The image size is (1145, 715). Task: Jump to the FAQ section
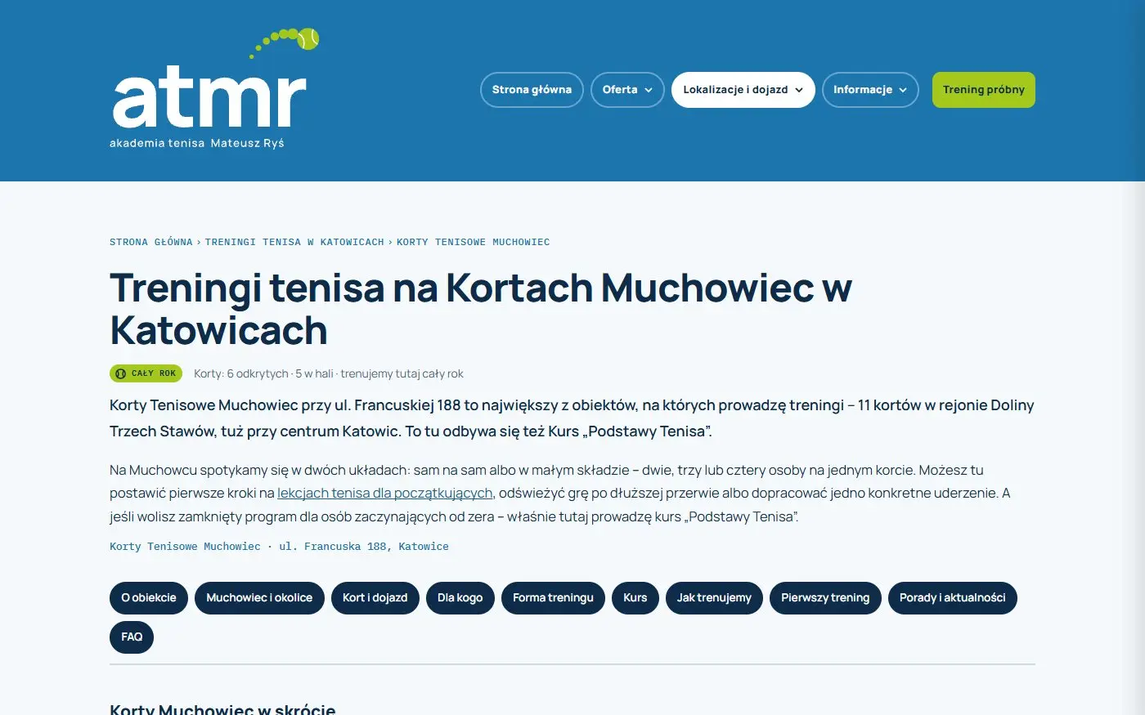pos(132,637)
